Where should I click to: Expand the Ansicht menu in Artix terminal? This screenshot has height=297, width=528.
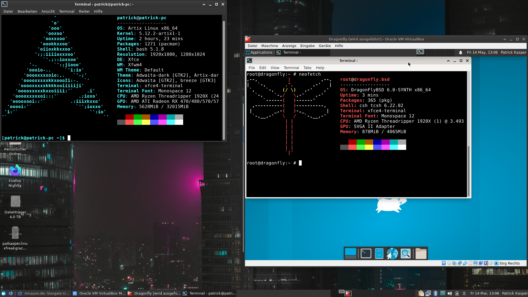[x=48, y=11]
